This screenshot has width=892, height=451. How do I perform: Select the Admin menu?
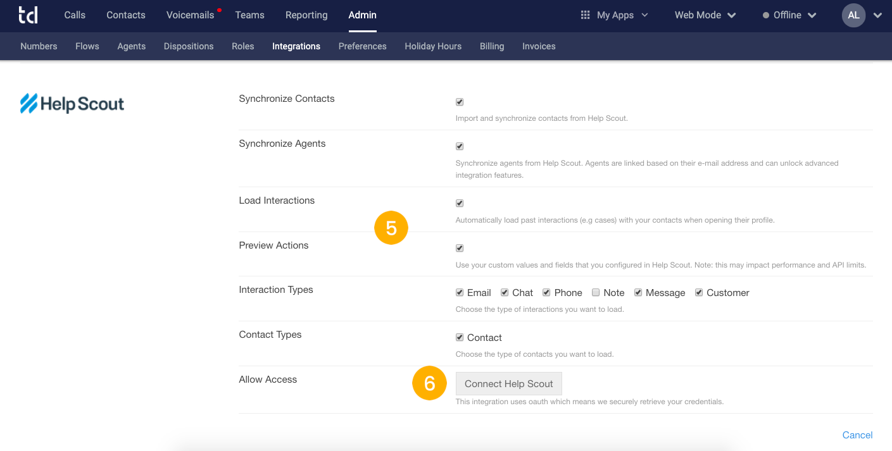[363, 15]
